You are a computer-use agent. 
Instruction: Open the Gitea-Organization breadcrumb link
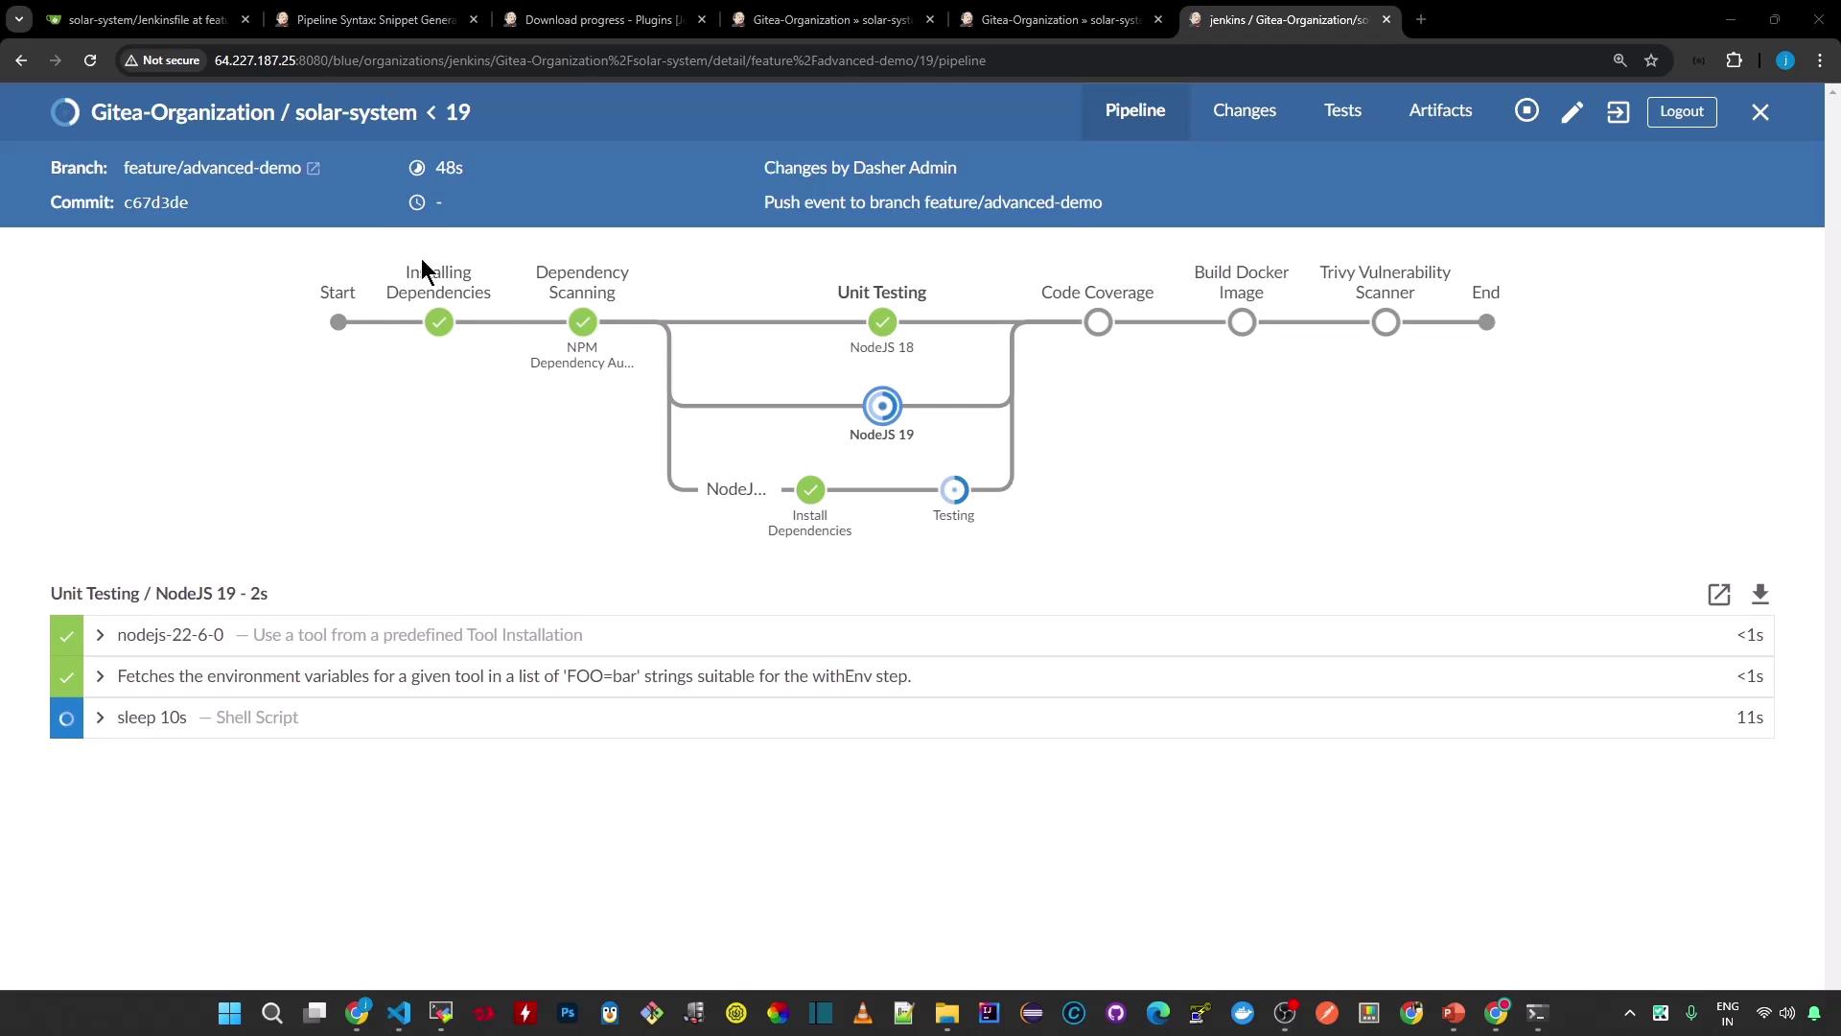(182, 112)
